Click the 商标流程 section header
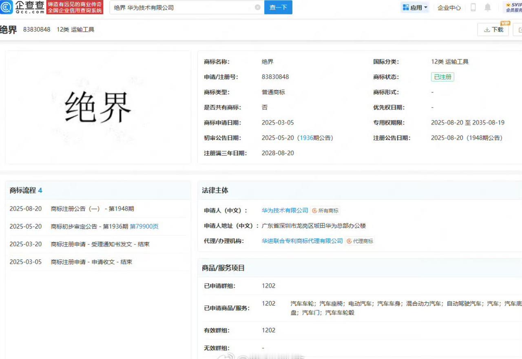Screen dimensions: 522x359 (x=98, y=190)
